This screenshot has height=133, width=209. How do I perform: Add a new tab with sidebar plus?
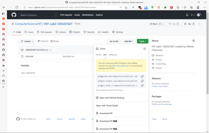[x=3, y=87]
